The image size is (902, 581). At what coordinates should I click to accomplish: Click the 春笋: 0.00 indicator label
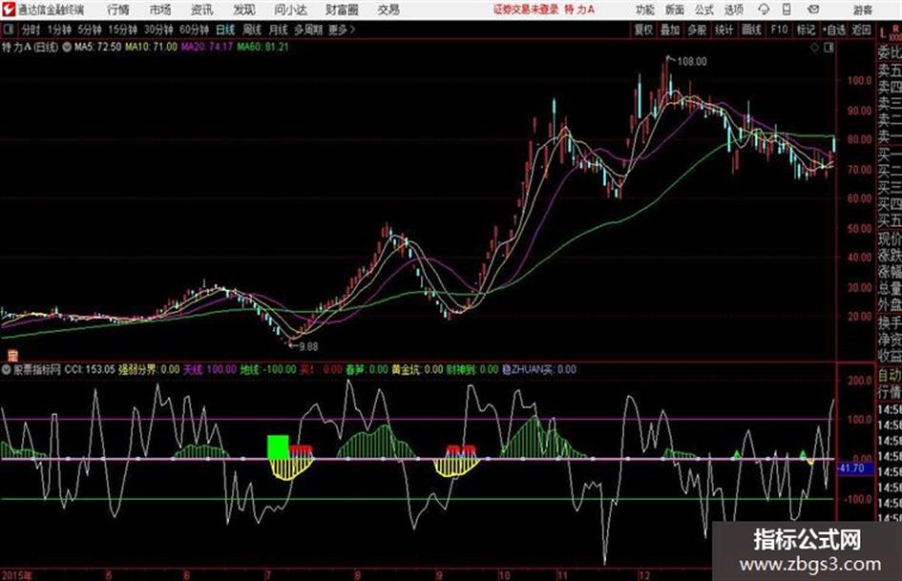(367, 369)
